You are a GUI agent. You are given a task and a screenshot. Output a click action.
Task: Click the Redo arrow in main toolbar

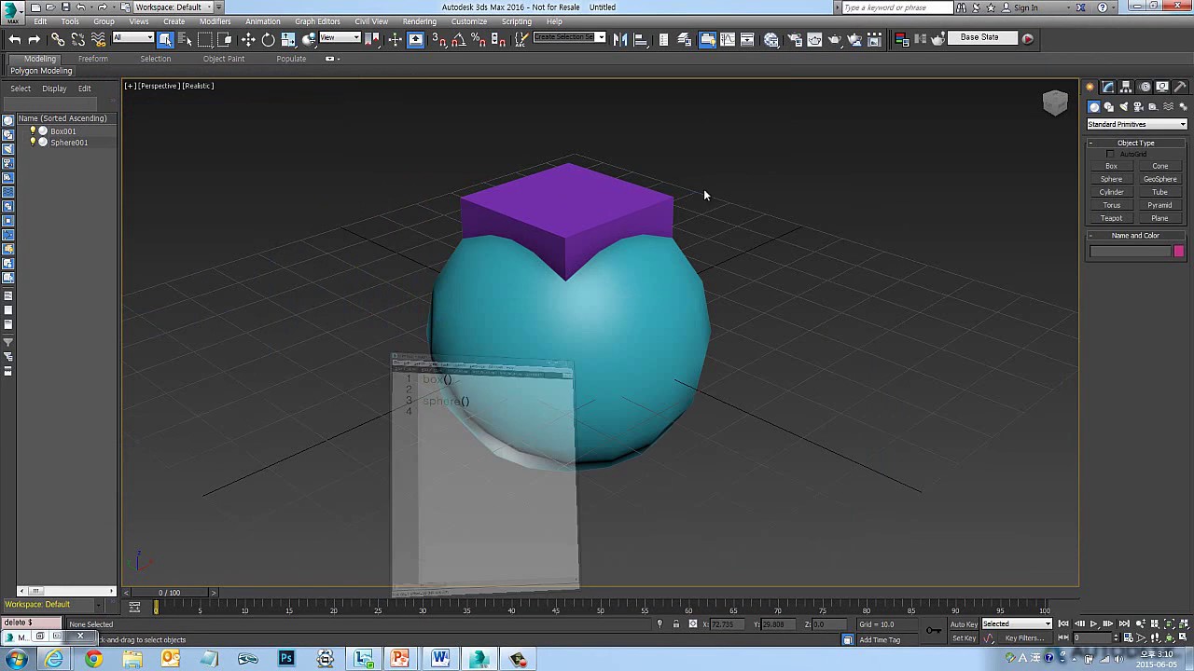35,39
